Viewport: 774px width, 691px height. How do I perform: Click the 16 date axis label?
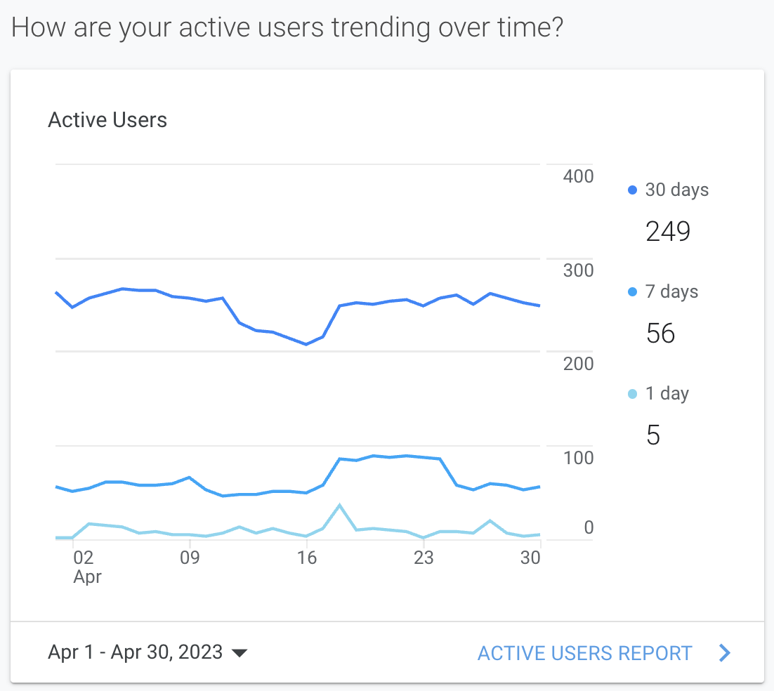point(306,558)
